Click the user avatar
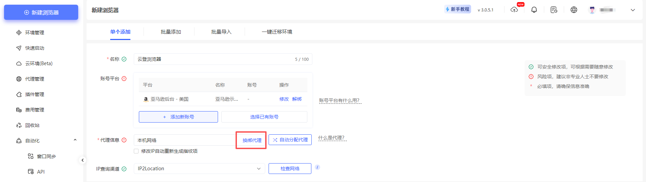Image resolution: width=646 pixels, height=182 pixels. (x=592, y=10)
